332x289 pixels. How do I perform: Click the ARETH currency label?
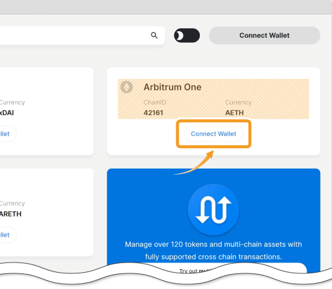click(x=11, y=214)
